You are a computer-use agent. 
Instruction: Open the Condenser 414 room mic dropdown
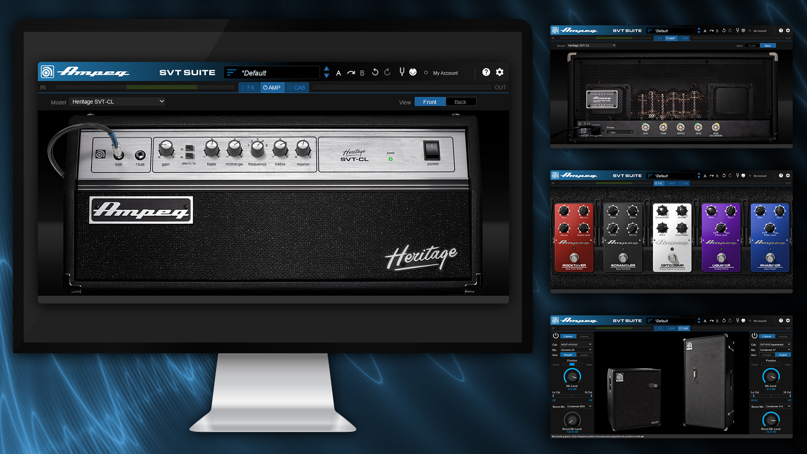[778, 406]
